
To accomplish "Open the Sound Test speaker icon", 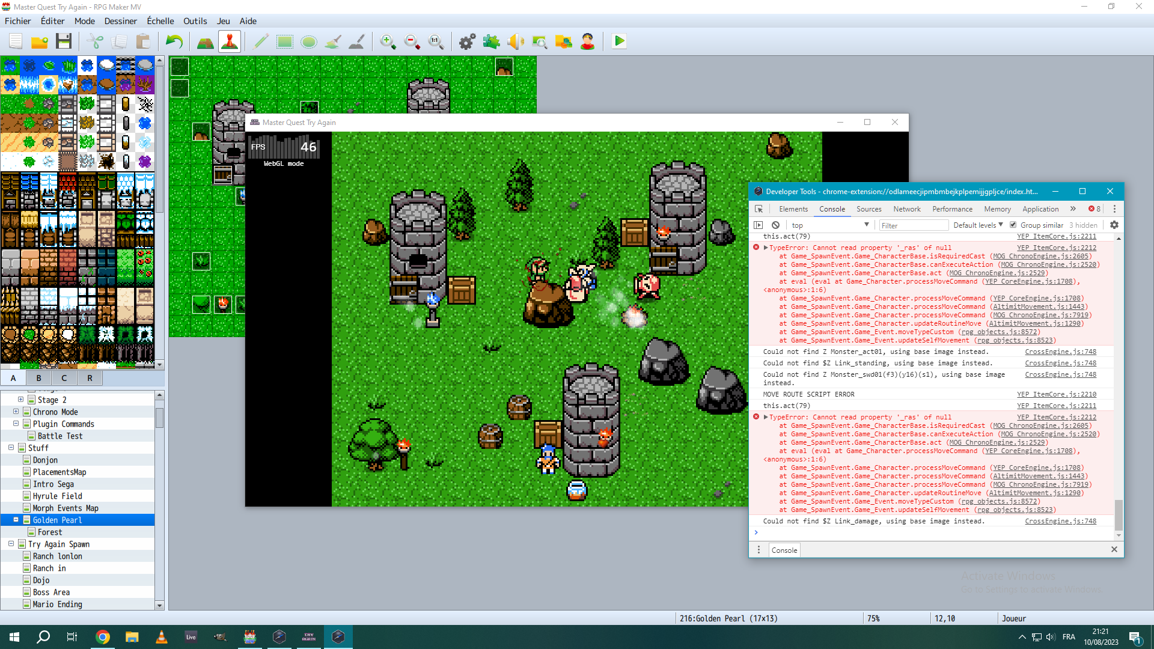I will 516,41.
